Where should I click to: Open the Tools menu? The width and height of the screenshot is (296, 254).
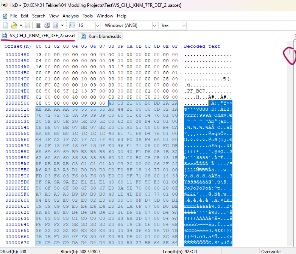(x=87, y=16)
